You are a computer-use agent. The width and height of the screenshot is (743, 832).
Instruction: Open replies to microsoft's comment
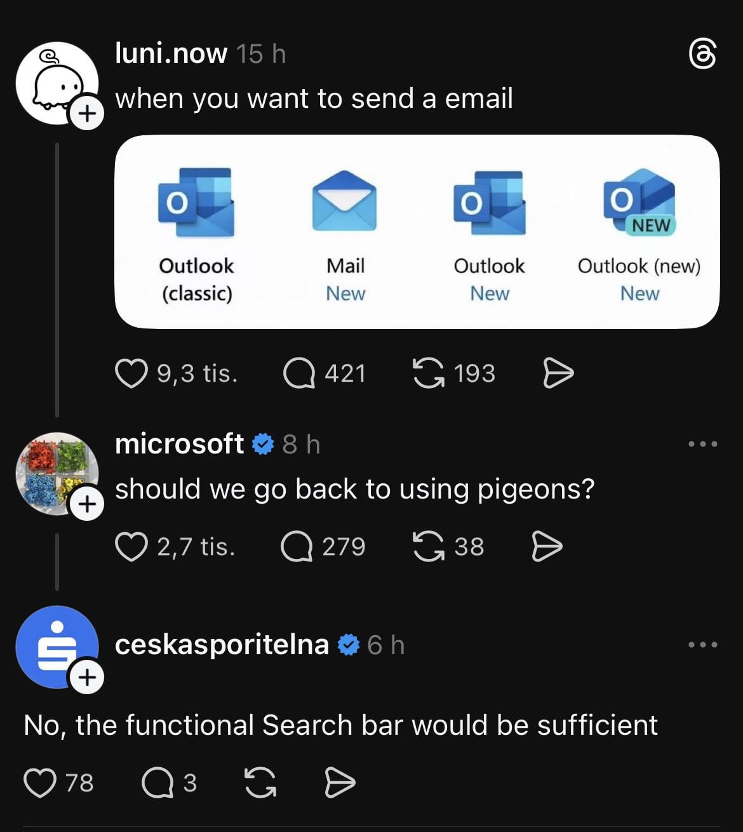[x=297, y=547]
